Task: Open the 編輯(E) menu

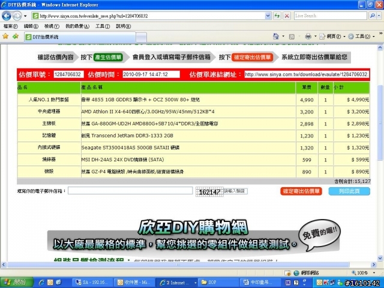Action: [x=31, y=26]
